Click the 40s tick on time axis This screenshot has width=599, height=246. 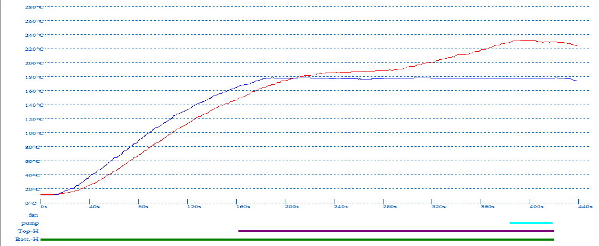pos(94,207)
